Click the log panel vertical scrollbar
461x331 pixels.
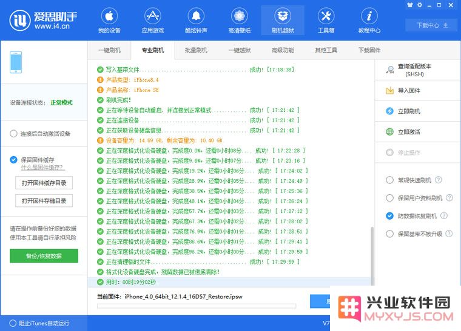[372, 255]
